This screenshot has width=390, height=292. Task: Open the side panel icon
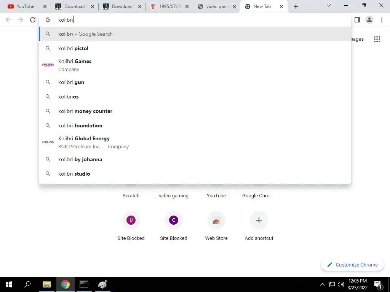coord(357,20)
